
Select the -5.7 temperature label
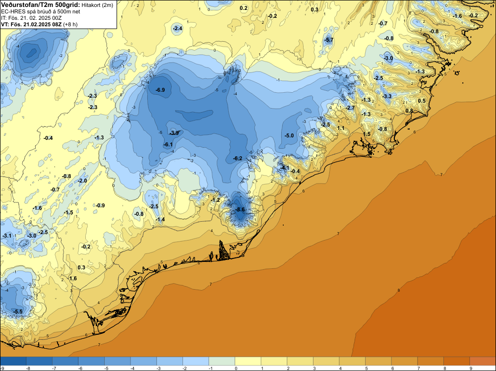tap(329, 40)
